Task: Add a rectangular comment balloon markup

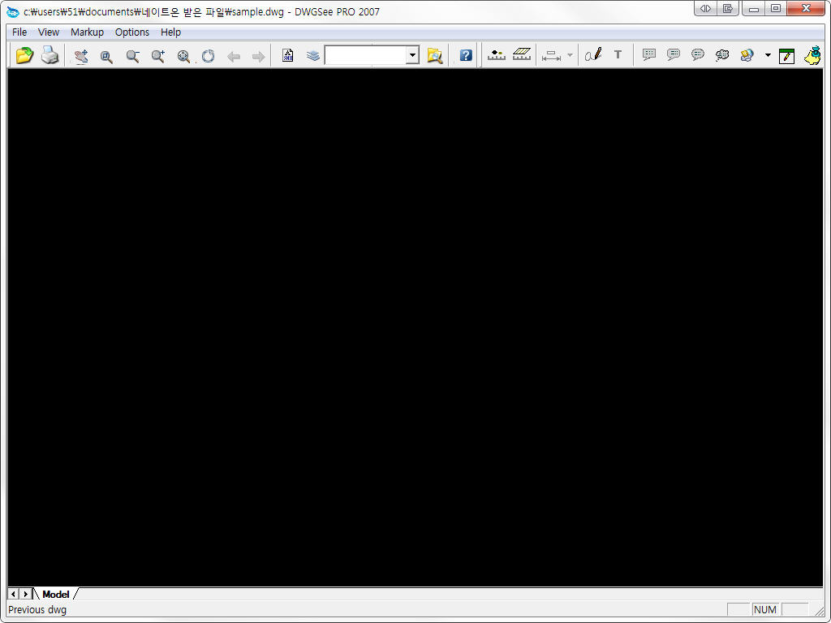Action: (649, 54)
